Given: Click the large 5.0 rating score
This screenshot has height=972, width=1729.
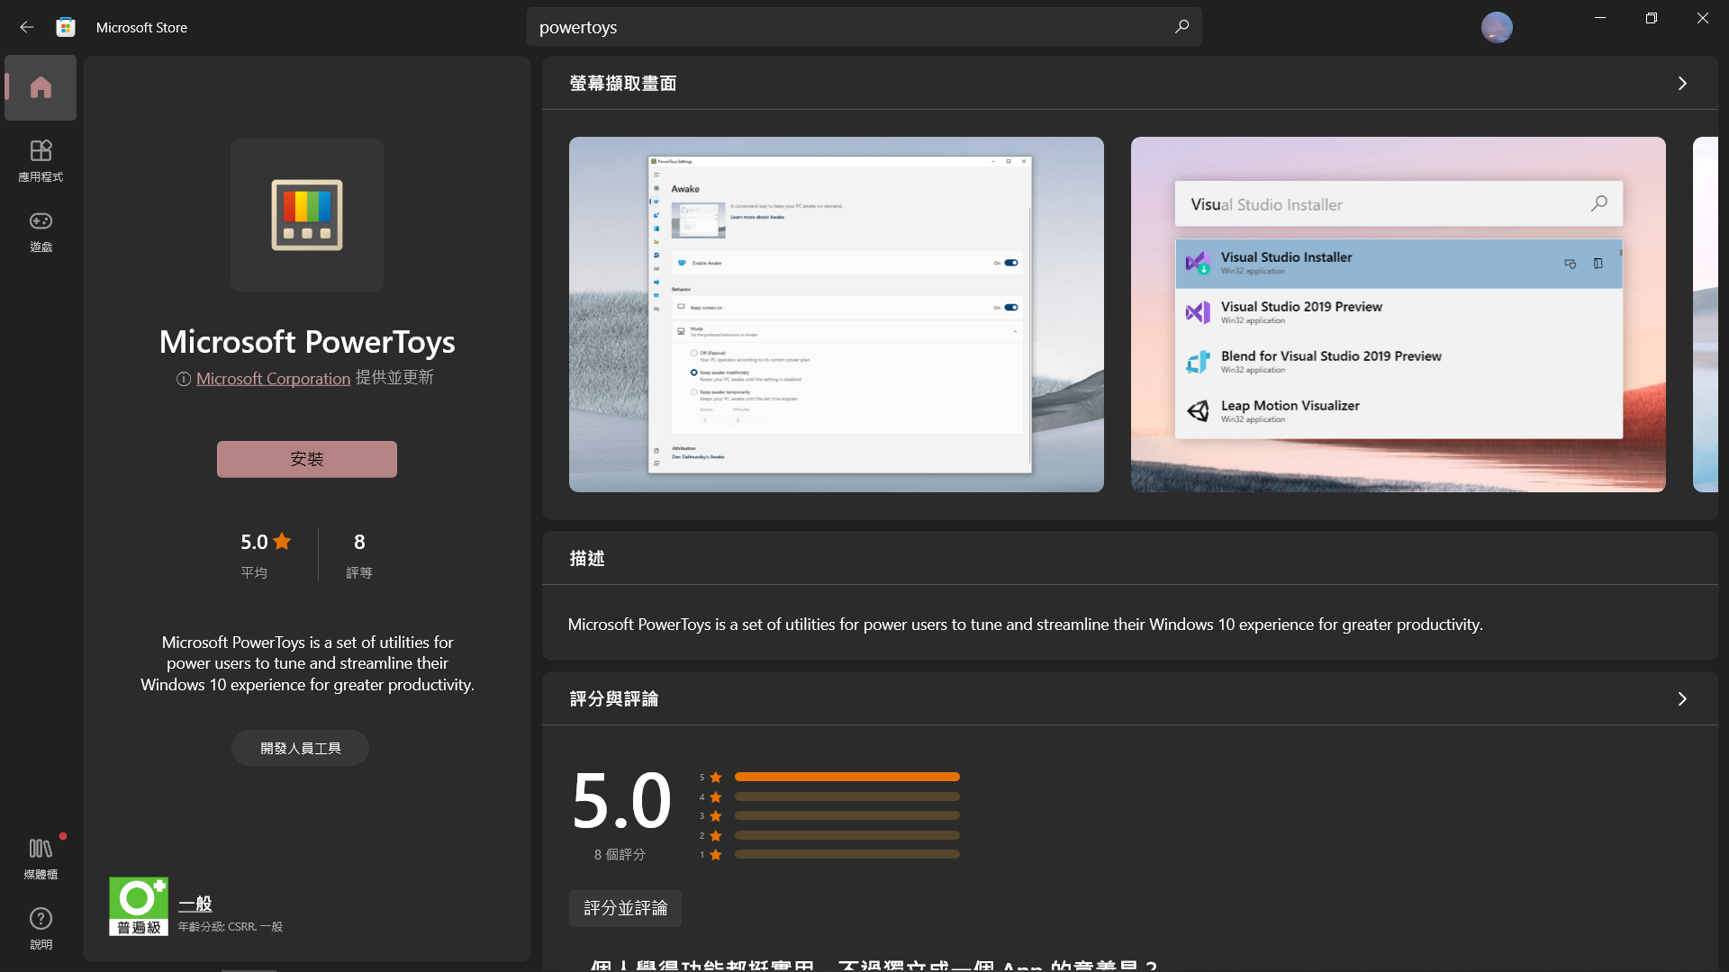Looking at the screenshot, I should point(621,800).
